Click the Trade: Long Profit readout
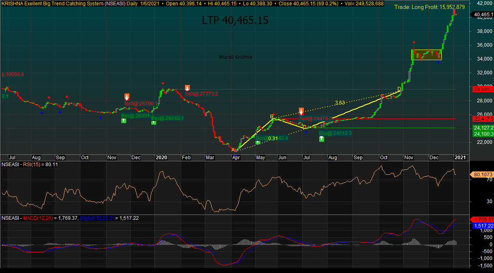 pos(429,7)
